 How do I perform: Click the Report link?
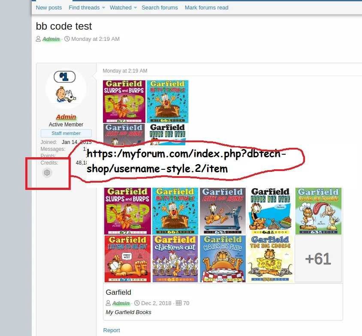click(x=112, y=330)
